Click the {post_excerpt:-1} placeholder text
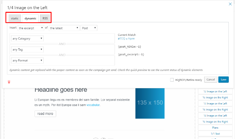The width and height of the screenshot is (235, 139). [x=131, y=55]
